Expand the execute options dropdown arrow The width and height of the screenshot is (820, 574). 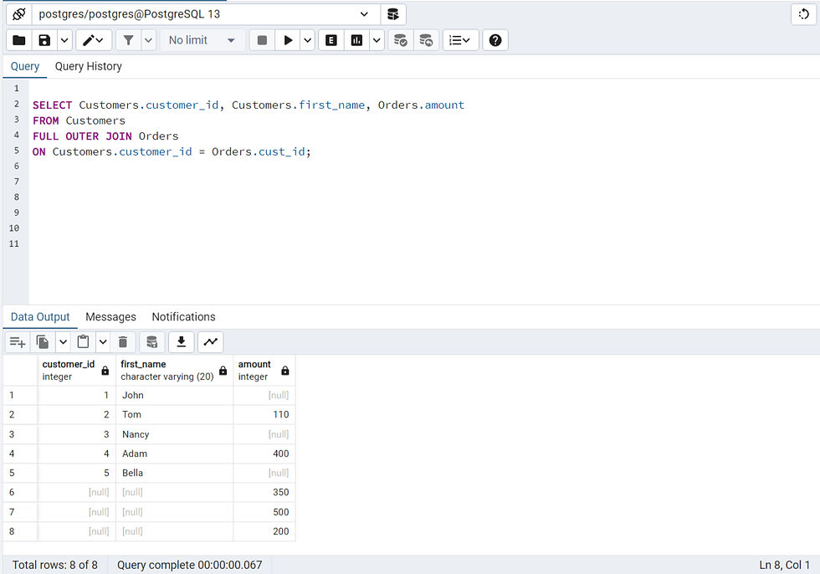click(308, 40)
